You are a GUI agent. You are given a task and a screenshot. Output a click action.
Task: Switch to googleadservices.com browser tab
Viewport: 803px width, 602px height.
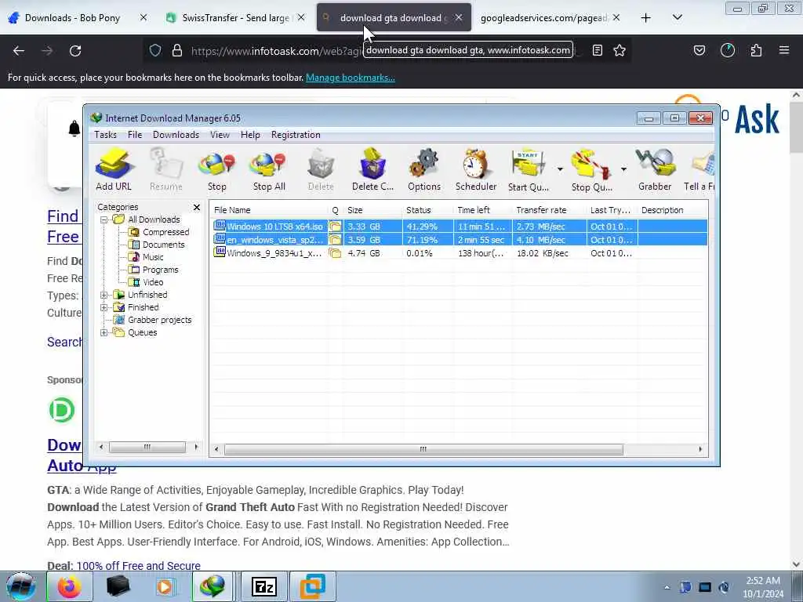(x=543, y=18)
